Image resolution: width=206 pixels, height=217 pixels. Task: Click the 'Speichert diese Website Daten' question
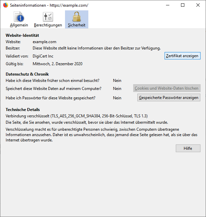pos(54,89)
